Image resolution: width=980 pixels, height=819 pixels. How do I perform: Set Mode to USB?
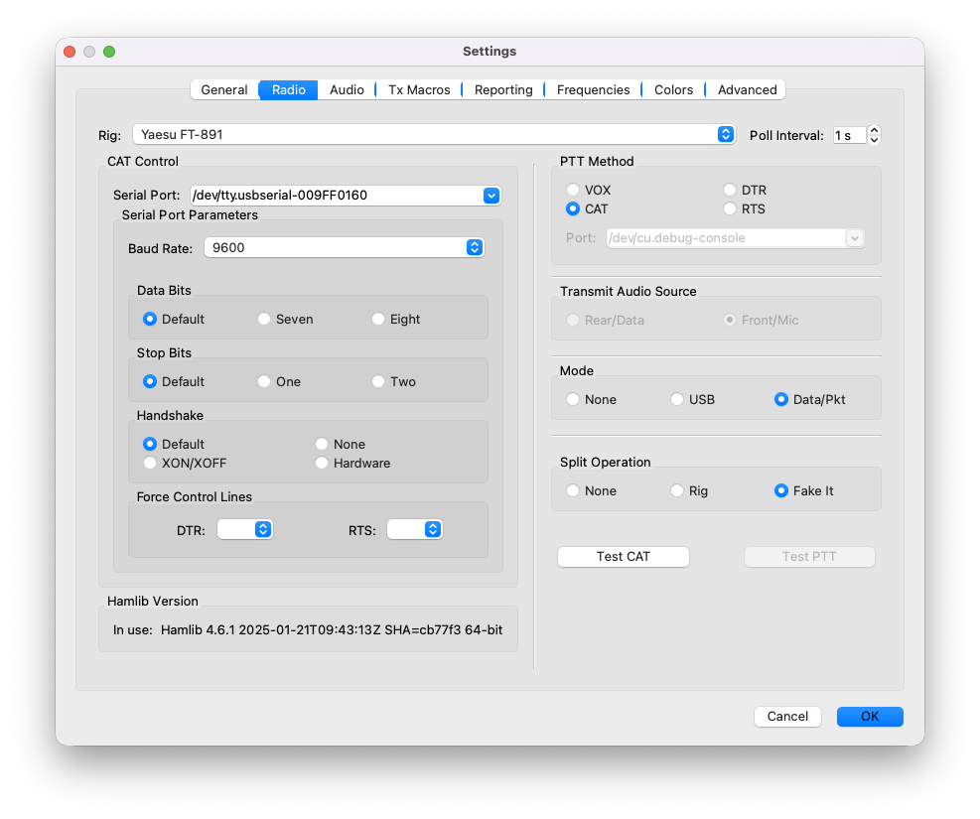pyautogui.click(x=677, y=400)
